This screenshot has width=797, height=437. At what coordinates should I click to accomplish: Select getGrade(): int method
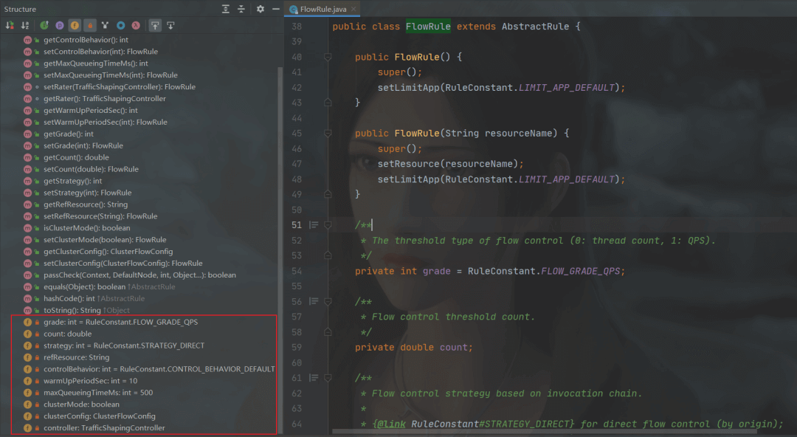(68, 134)
